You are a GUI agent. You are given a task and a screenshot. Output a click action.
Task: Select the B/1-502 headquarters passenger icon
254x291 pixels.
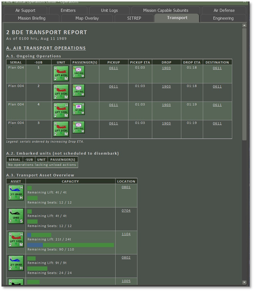click(x=79, y=109)
